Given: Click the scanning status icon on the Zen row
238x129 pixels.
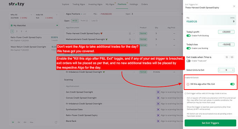Looking at the screenshot, I should 158,92.
